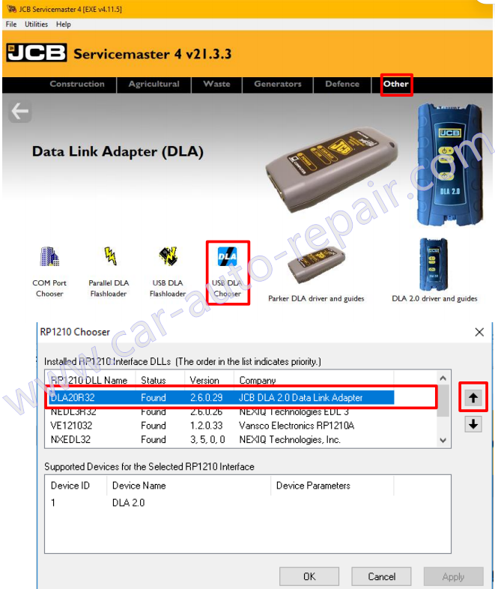This screenshot has width=495, height=589.
Task: Open the Help menu
Action: pyautogui.click(x=64, y=25)
